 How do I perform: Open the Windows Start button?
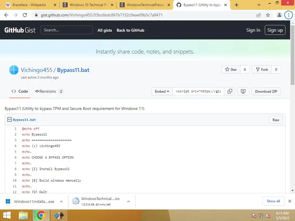tap(7, 215)
